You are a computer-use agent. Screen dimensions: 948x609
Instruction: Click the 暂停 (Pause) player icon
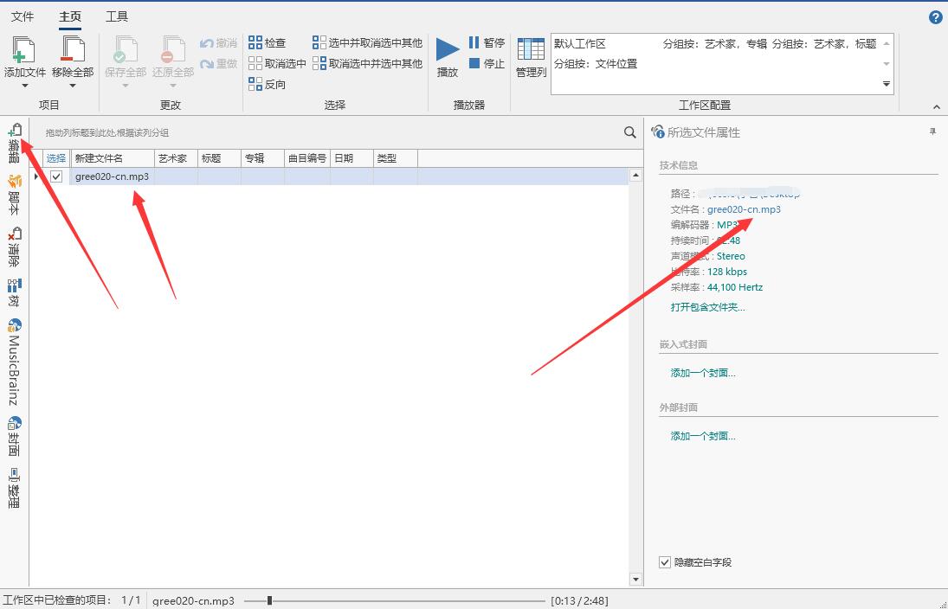tap(474, 42)
